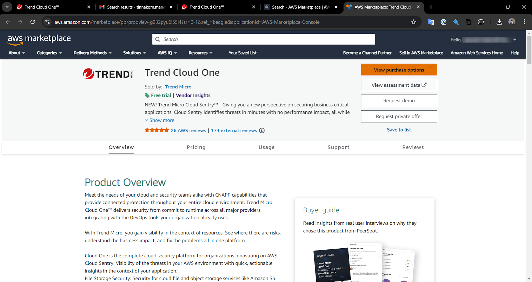Expand the AWS IQ menu

tap(167, 53)
